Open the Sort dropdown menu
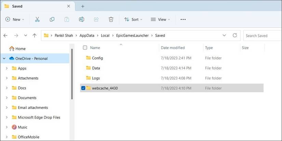Image resolution: width=282 pixels, height=141 pixels. (133, 19)
